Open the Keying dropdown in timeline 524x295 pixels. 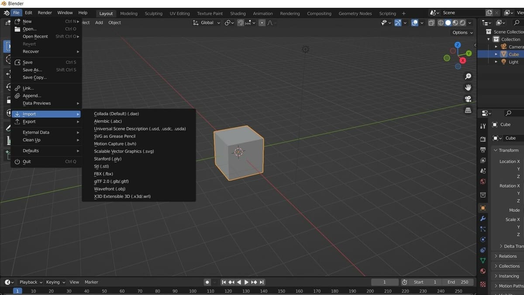tap(55, 282)
